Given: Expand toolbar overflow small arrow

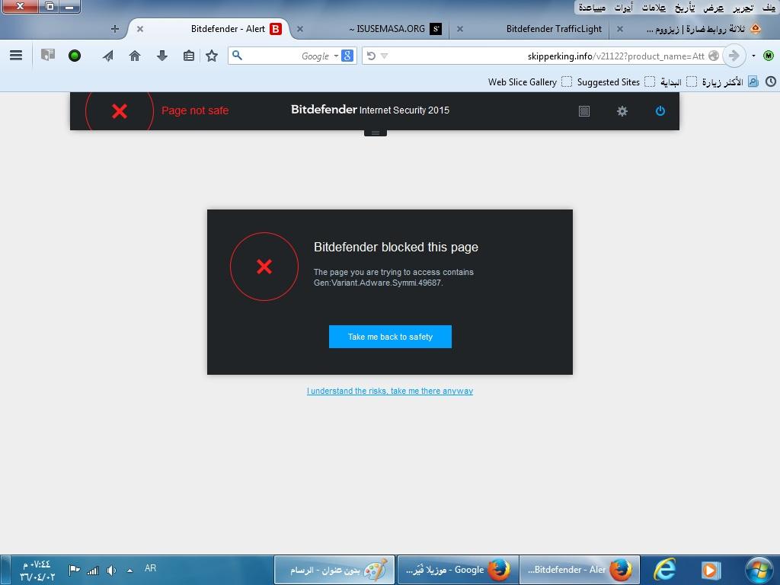Looking at the screenshot, I should pos(753,56).
